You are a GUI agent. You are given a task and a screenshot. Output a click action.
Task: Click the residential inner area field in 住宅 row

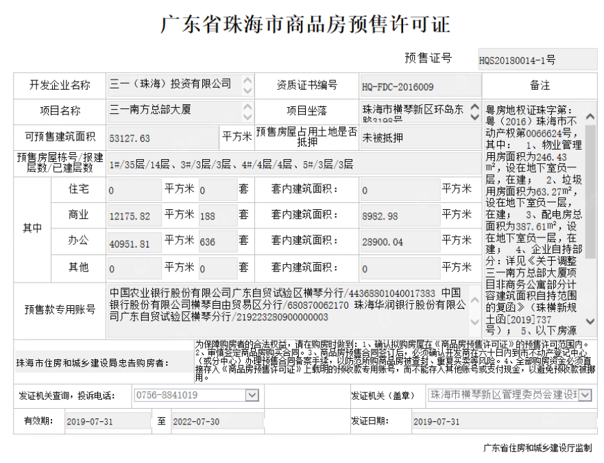click(x=400, y=190)
